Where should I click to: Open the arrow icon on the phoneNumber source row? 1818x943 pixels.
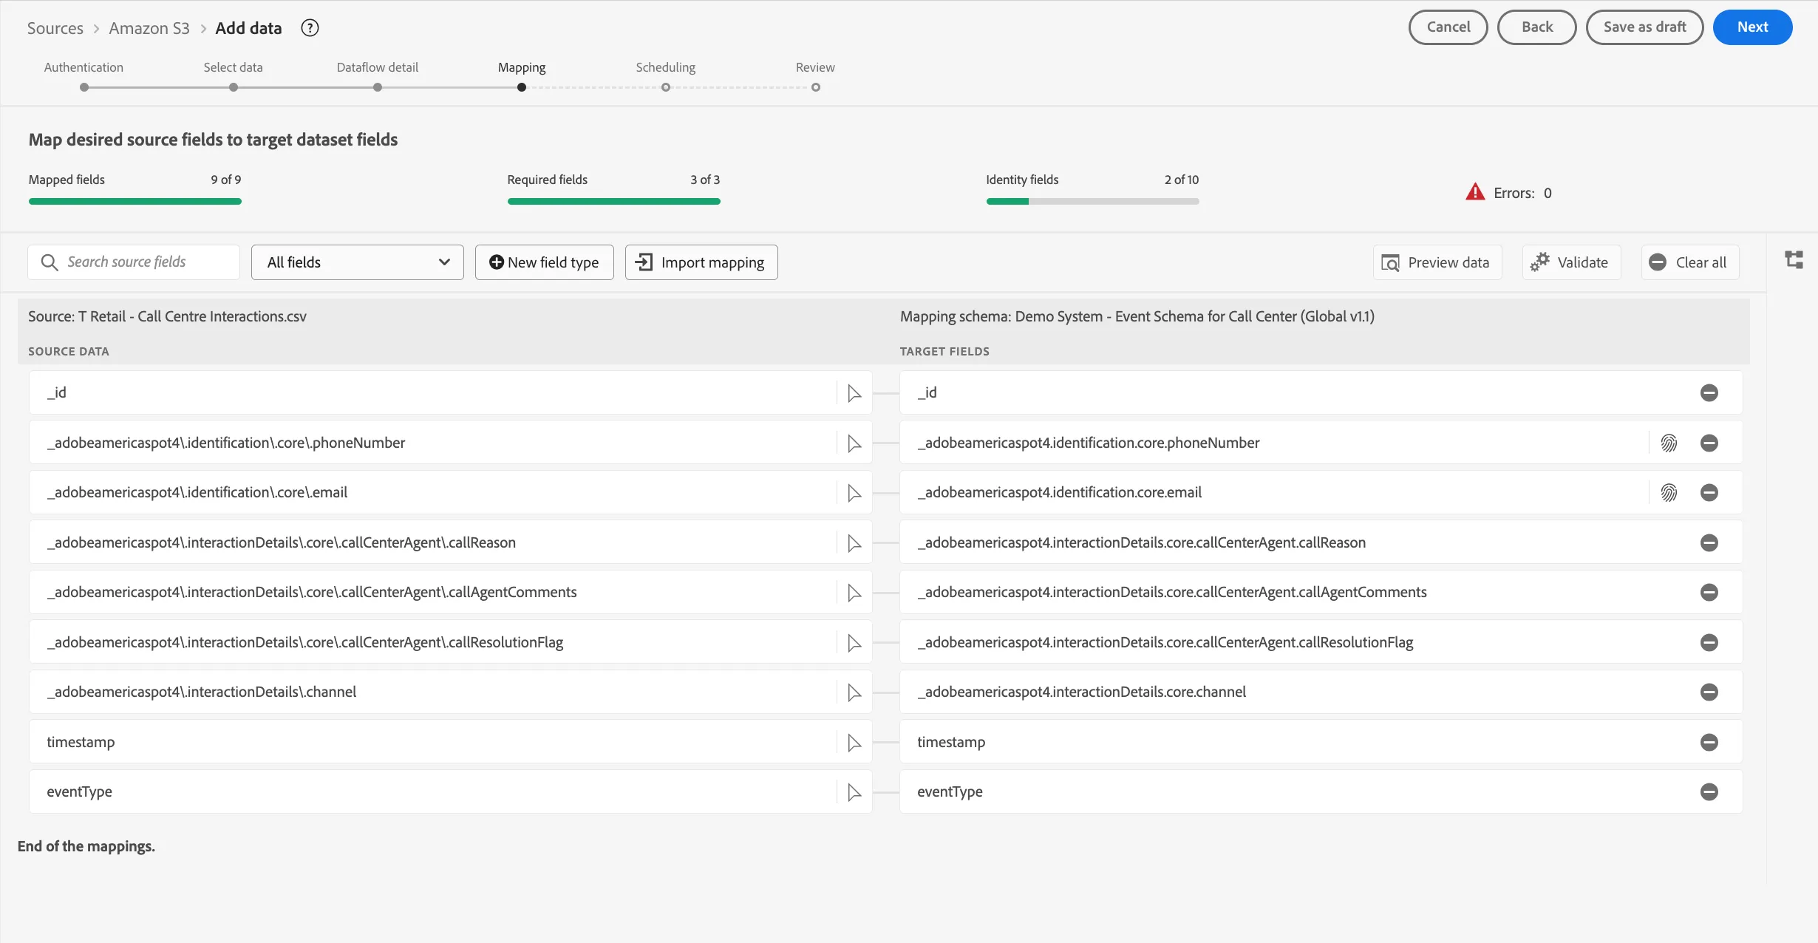tap(854, 443)
